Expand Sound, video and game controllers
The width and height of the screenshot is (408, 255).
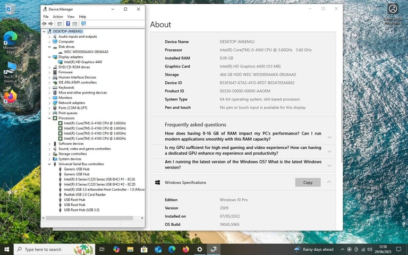click(49, 149)
